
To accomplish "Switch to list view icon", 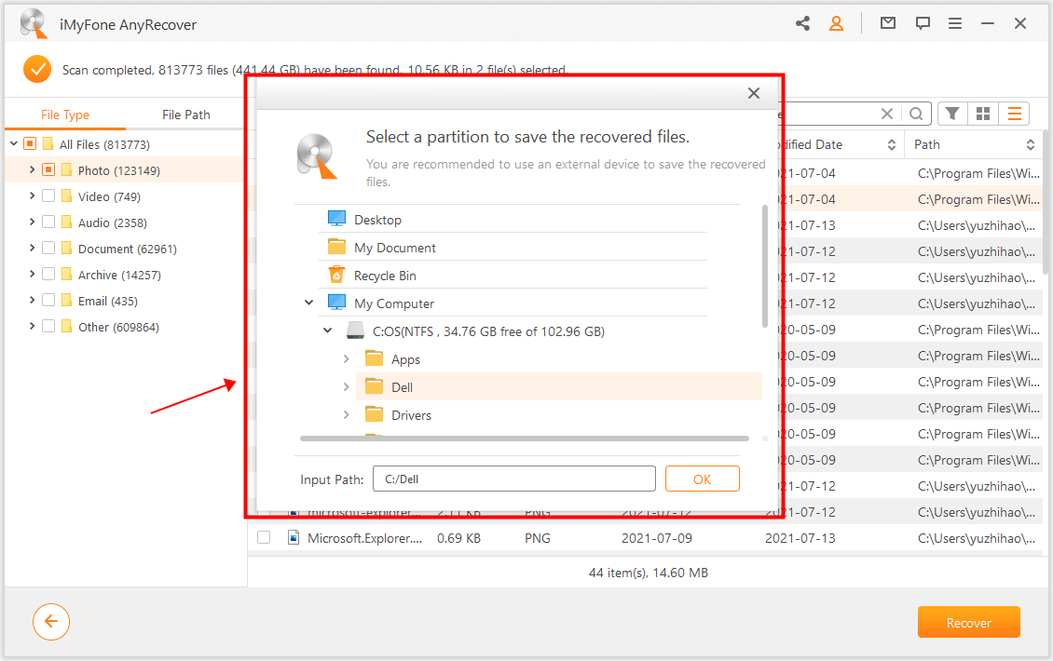I will click(1014, 113).
